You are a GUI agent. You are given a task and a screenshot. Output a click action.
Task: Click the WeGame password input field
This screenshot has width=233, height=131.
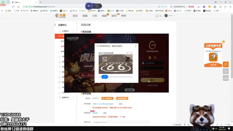(x=152, y=68)
